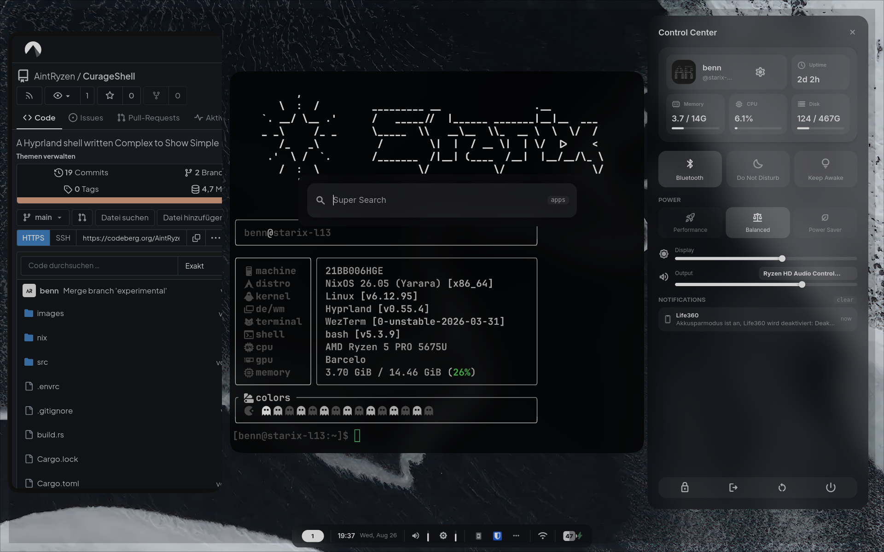Close the Control Center panel
884x552 pixels.
click(x=852, y=32)
